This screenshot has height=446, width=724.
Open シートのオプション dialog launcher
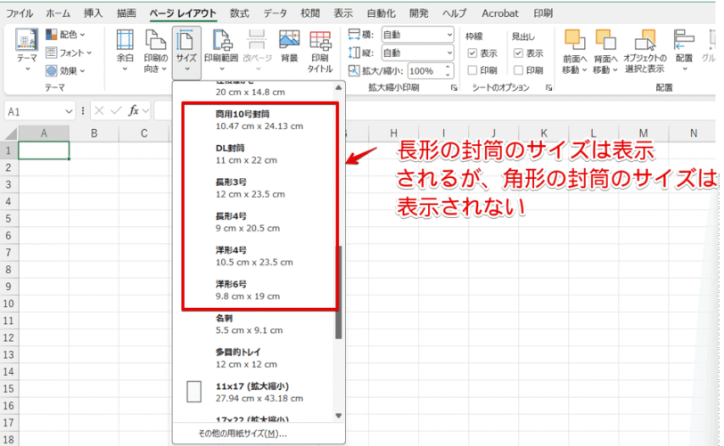click(549, 87)
